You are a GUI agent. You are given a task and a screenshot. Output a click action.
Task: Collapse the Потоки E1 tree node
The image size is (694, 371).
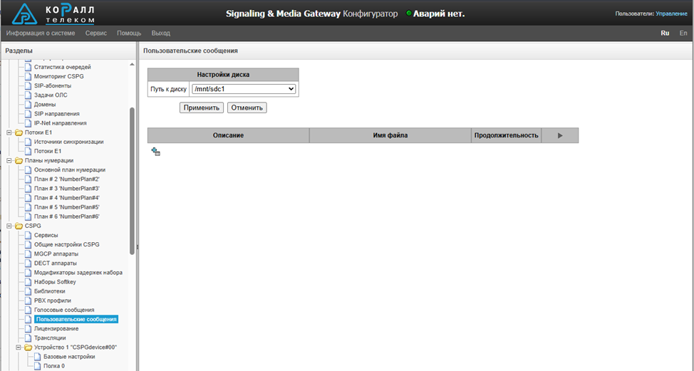9,132
